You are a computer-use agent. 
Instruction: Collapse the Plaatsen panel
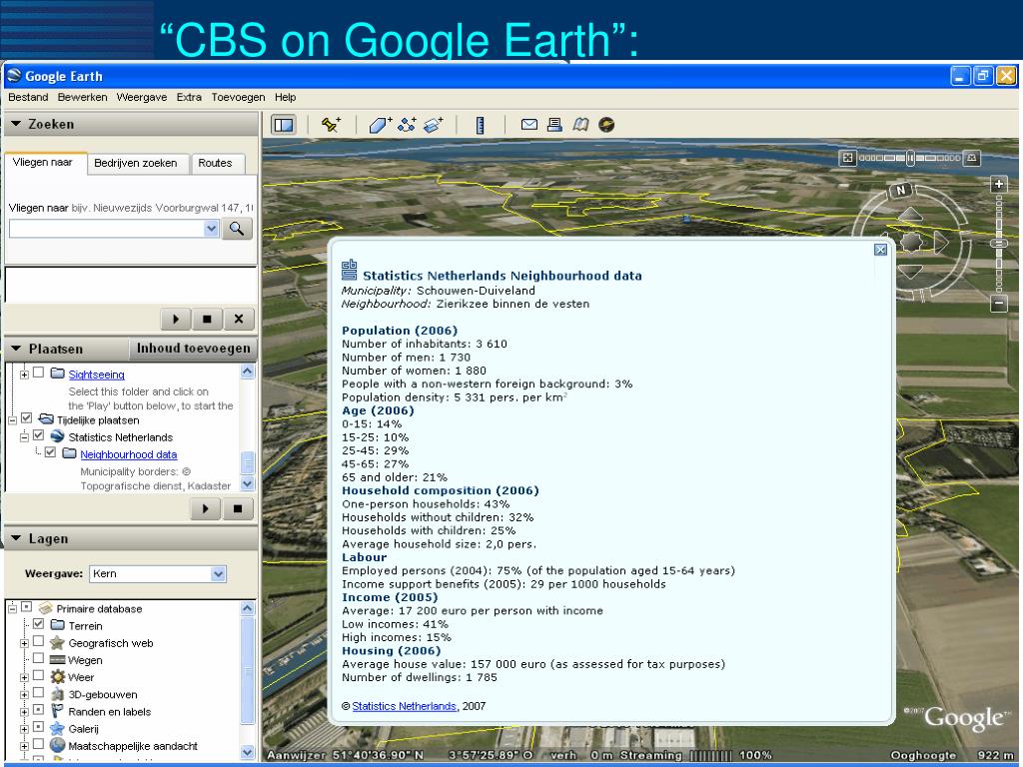coord(16,349)
